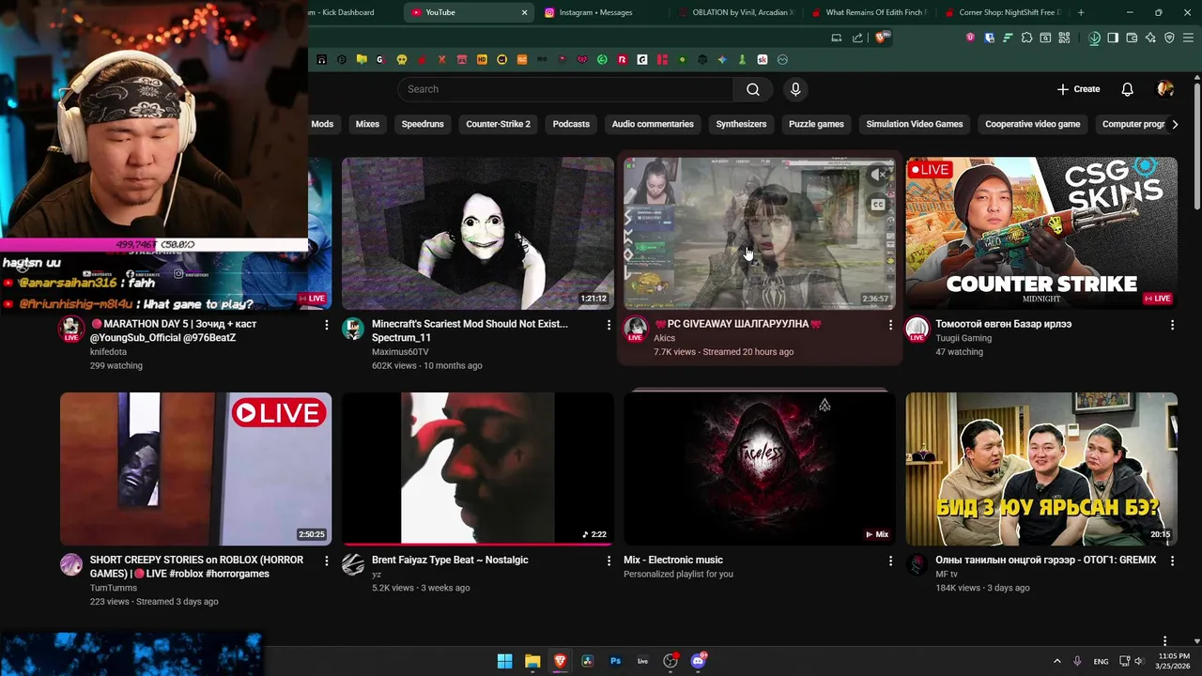Open options for Brent Faiyaz Type Beat video
1202x676 pixels.
click(x=609, y=561)
